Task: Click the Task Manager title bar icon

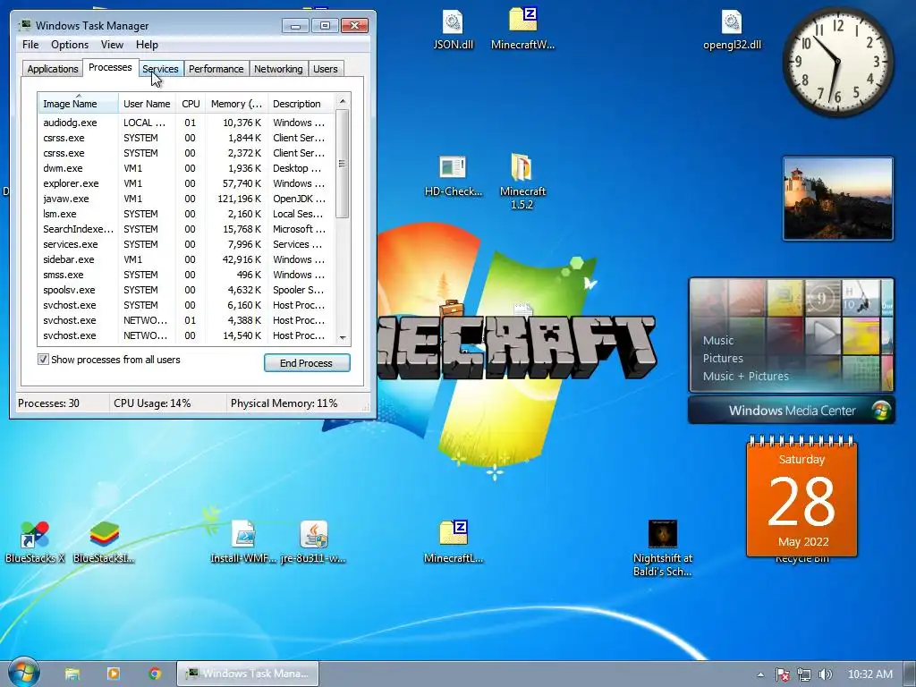Action: pyautogui.click(x=24, y=25)
